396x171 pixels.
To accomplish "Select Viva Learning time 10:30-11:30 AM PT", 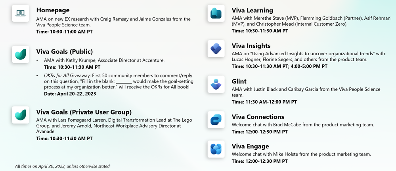I will (260, 31).
